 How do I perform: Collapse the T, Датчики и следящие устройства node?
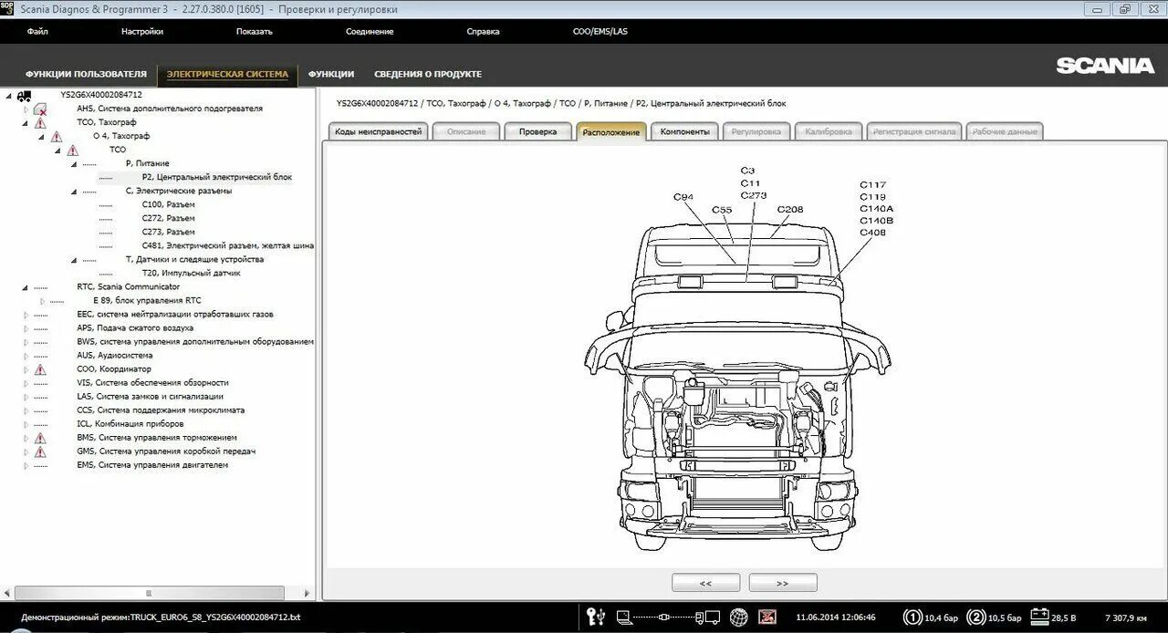tap(74, 260)
